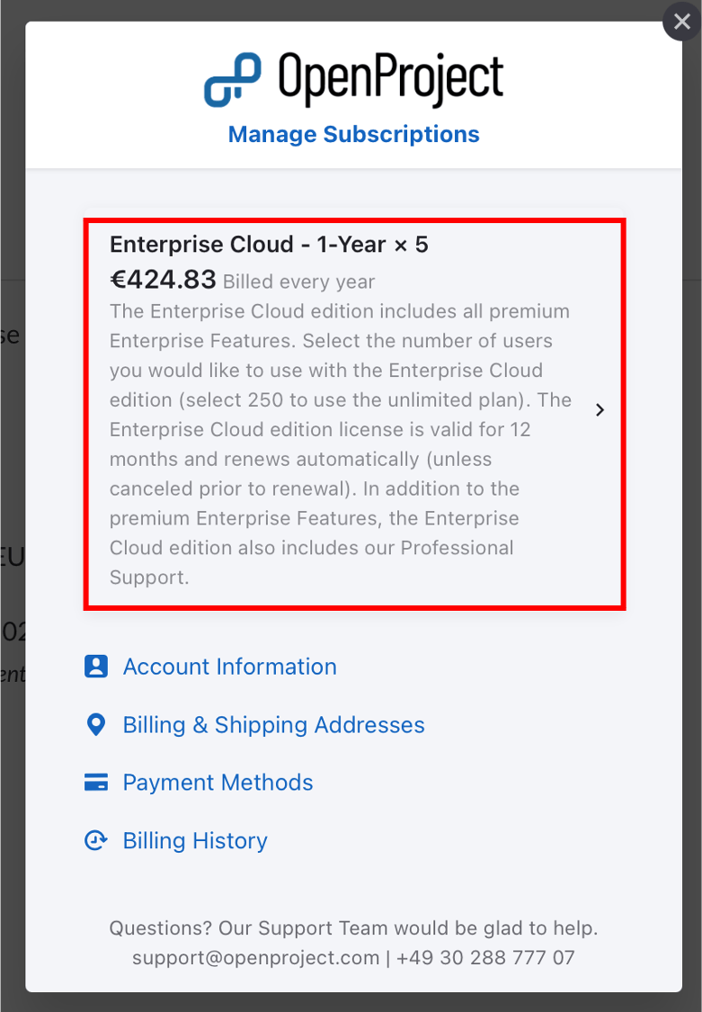This screenshot has height=1012, width=702.
Task: Open the Account Information link
Action: coord(229,667)
